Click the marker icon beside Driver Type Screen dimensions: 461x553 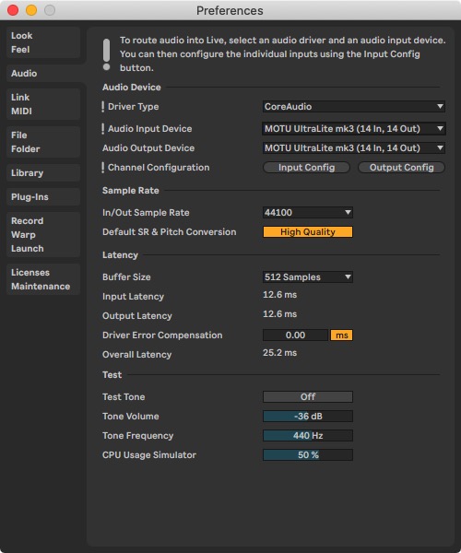tap(103, 107)
